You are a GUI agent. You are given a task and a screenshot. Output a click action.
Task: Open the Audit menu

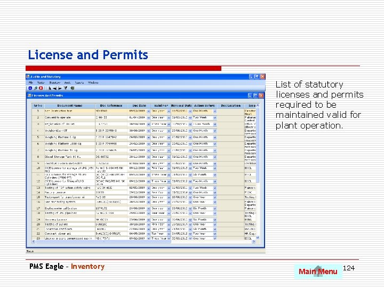click(x=67, y=83)
